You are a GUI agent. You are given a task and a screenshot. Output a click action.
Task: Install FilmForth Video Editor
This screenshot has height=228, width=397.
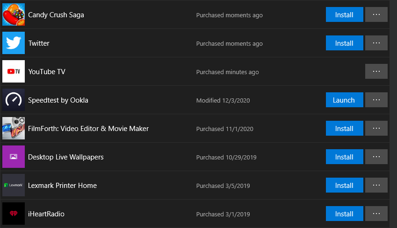(x=344, y=129)
